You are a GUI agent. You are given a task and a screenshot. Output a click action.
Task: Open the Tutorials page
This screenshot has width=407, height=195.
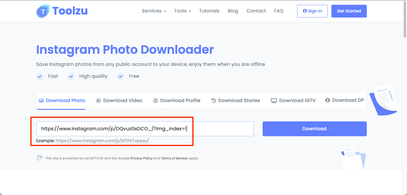click(x=209, y=11)
